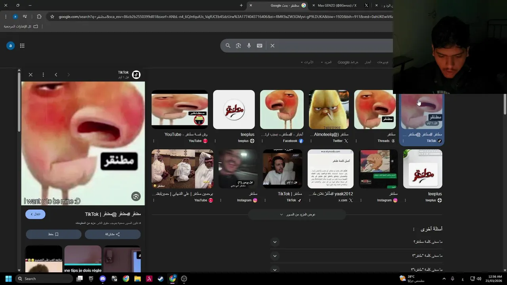Open Chrome profile avatar in toolbar

point(15,17)
